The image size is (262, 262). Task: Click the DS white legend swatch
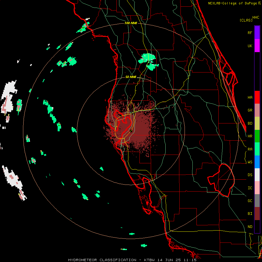[x=257, y=175]
